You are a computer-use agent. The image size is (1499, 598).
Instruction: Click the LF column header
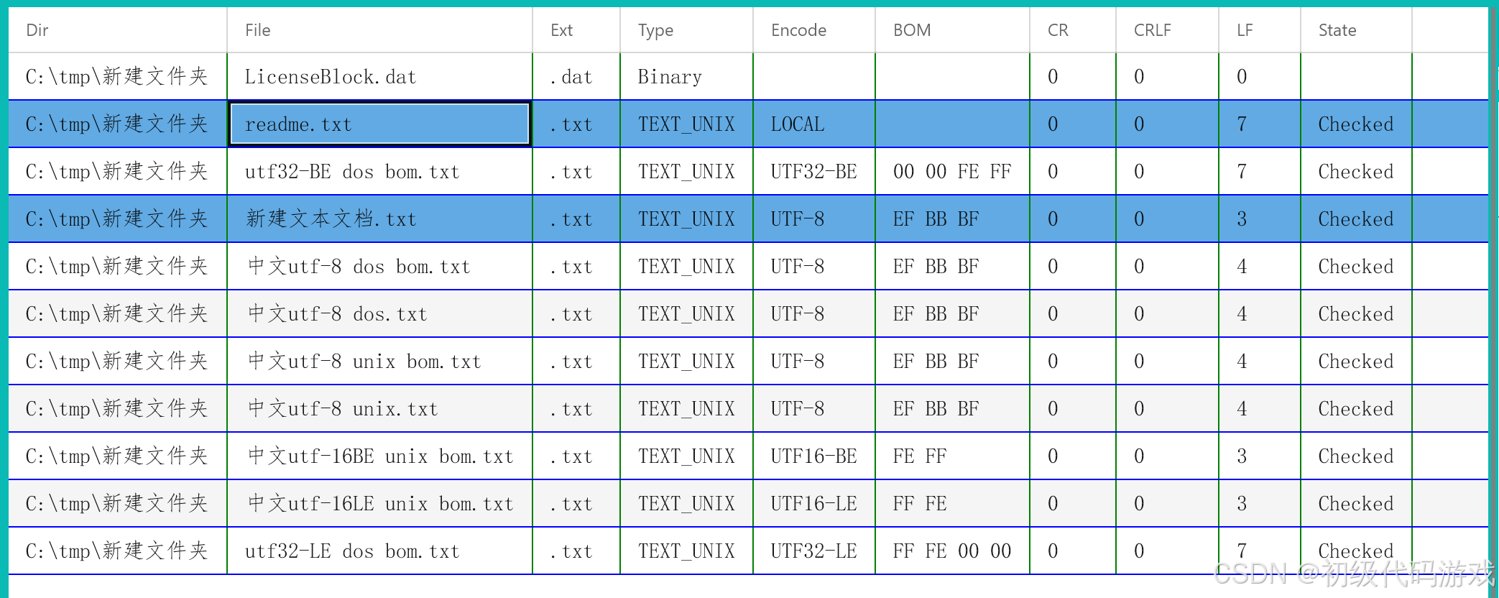click(x=1244, y=30)
